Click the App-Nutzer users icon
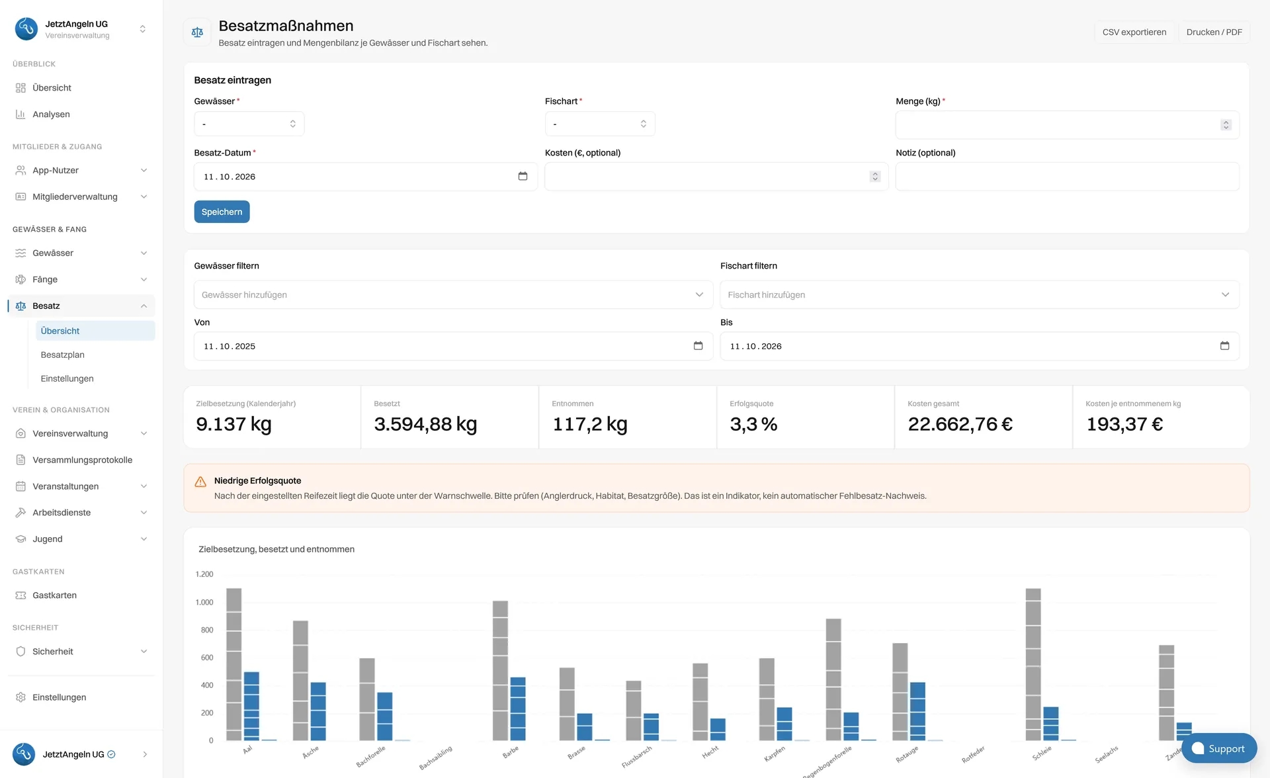 point(21,171)
